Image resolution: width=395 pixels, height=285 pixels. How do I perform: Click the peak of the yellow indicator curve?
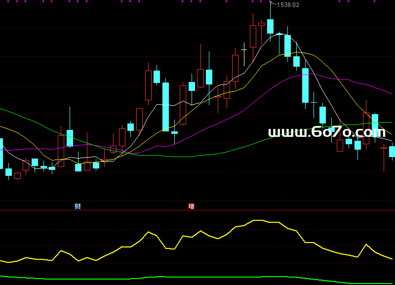(257, 220)
